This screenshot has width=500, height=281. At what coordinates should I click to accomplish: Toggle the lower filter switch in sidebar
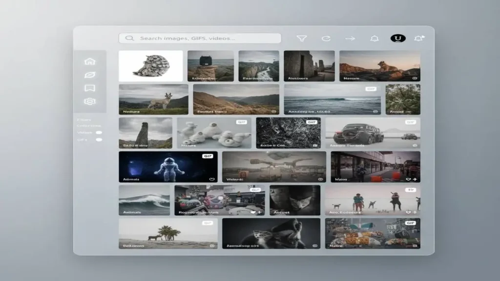(x=99, y=140)
